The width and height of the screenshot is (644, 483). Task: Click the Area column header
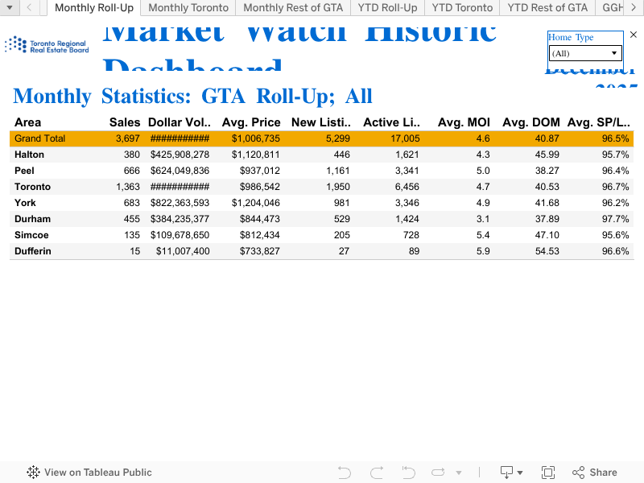click(28, 122)
